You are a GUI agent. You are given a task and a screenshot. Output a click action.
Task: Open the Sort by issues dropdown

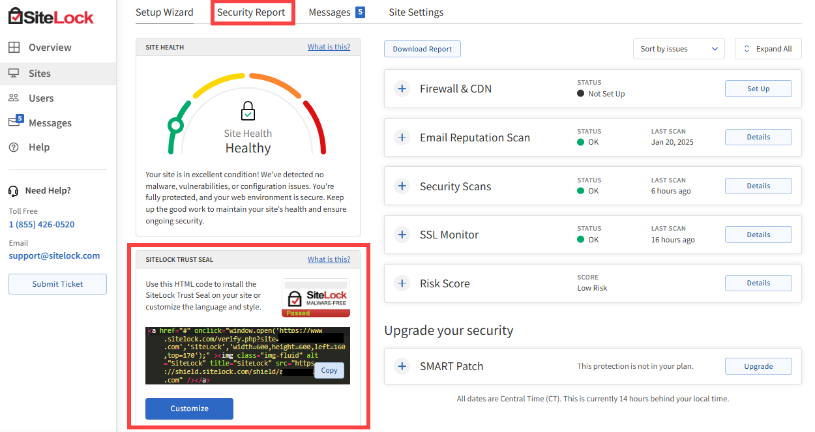tap(679, 48)
